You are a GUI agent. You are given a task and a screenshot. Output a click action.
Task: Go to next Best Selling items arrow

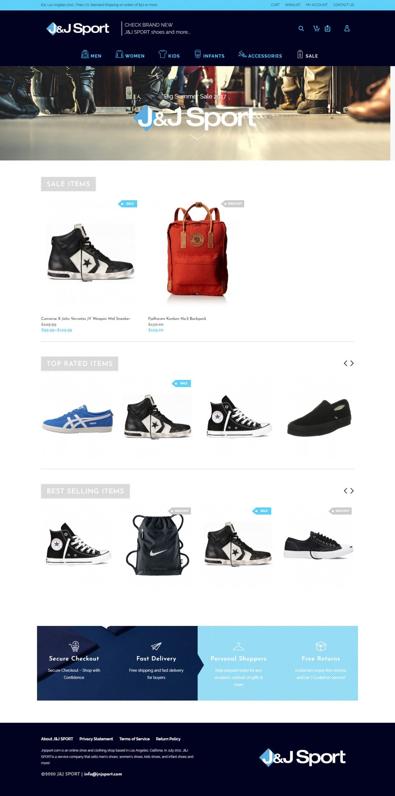(x=352, y=491)
